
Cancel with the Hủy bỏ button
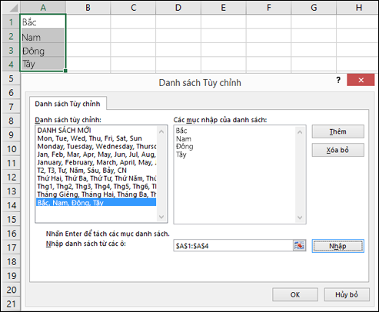[347, 294]
